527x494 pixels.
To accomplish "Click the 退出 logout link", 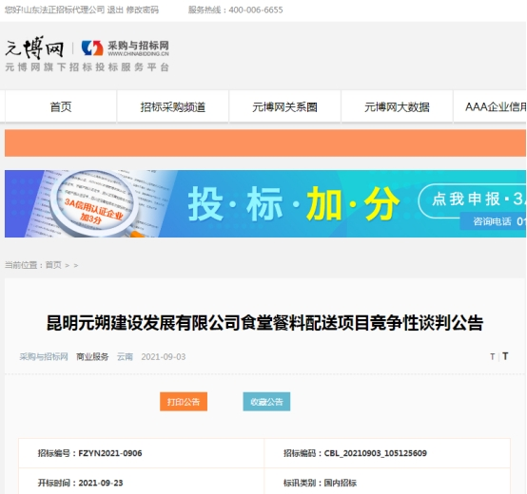I will click(115, 10).
